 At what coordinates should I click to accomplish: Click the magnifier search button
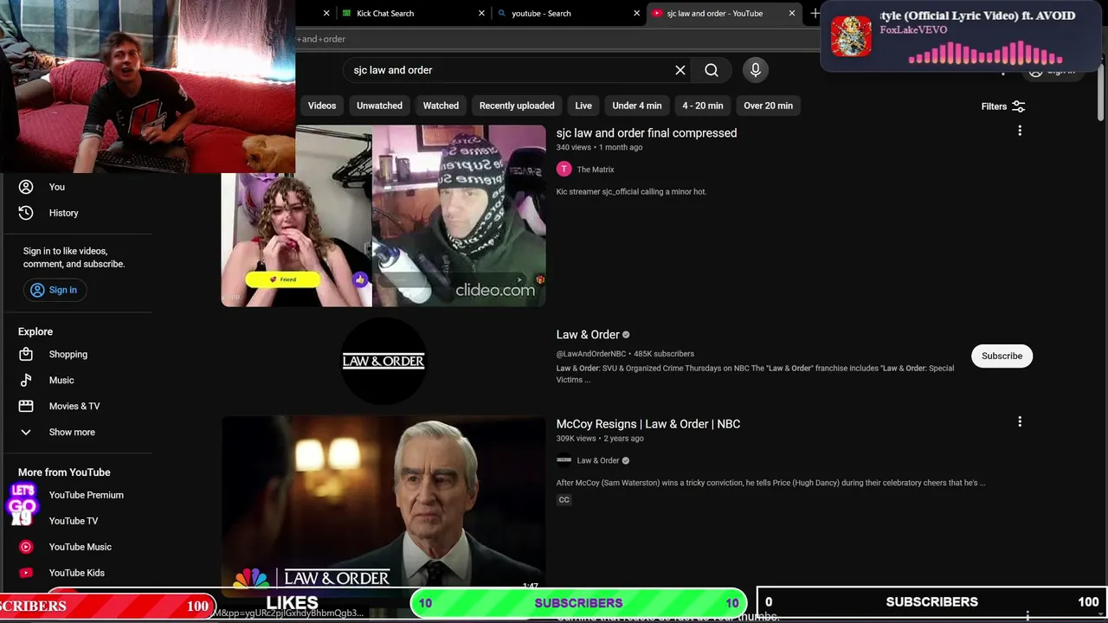coord(712,70)
